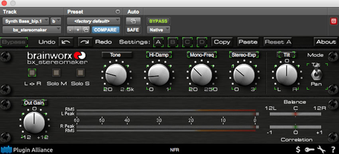Screen dimensions: 339x154
Task: Select settings slot C
Action: (187, 42)
